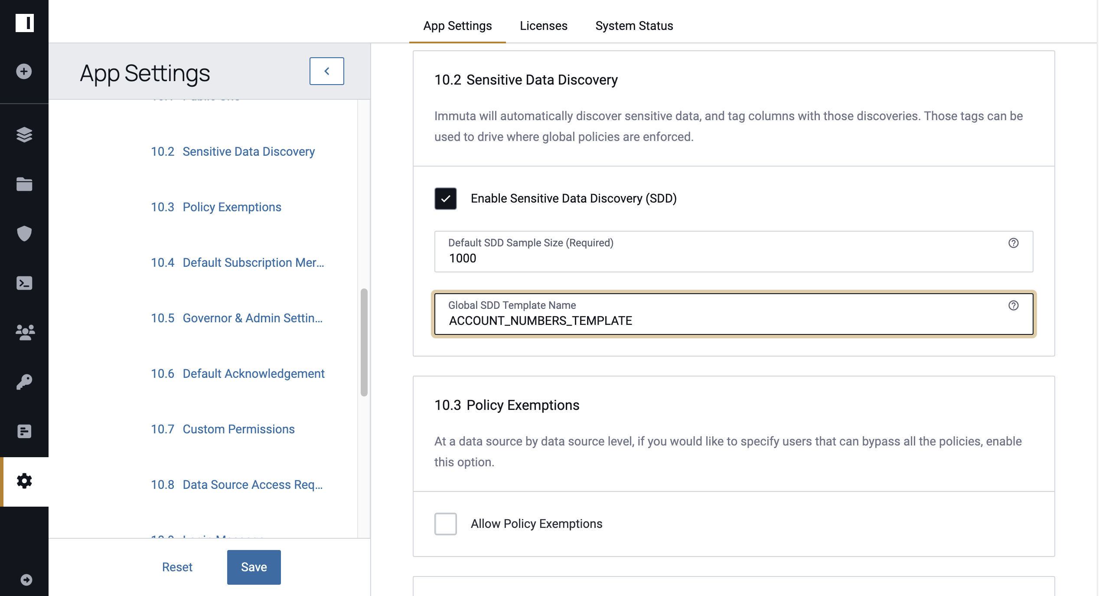Open the folder icon in left sidebar
The image size is (1099, 596).
click(x=23, y=183)
